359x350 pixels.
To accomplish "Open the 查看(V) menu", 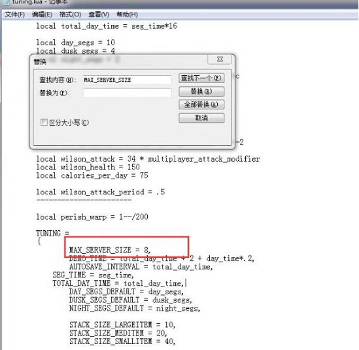I will click(99, 14).
